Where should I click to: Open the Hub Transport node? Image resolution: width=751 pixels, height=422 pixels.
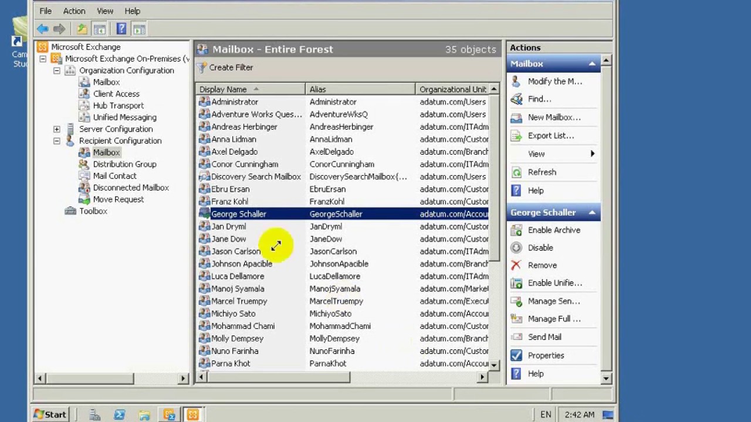point(118,105)
